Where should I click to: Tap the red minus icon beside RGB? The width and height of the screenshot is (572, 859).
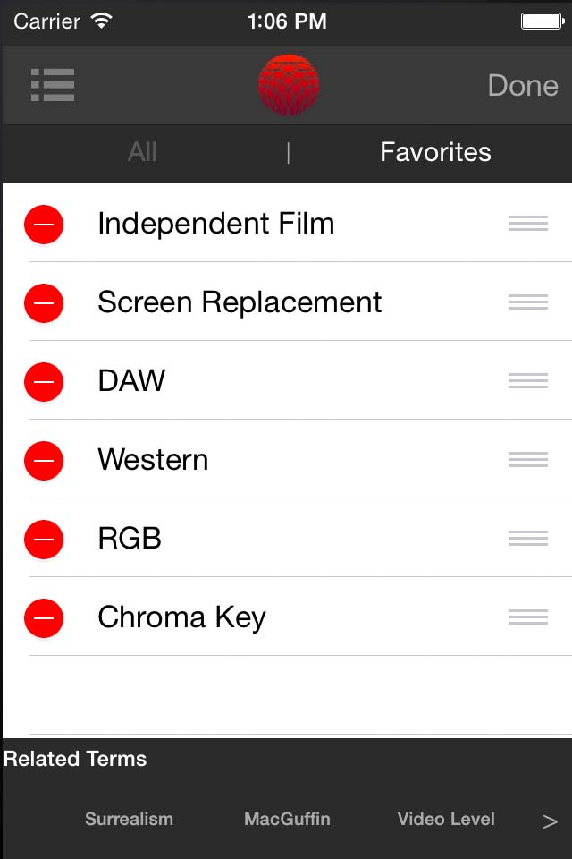click(44, 539)
